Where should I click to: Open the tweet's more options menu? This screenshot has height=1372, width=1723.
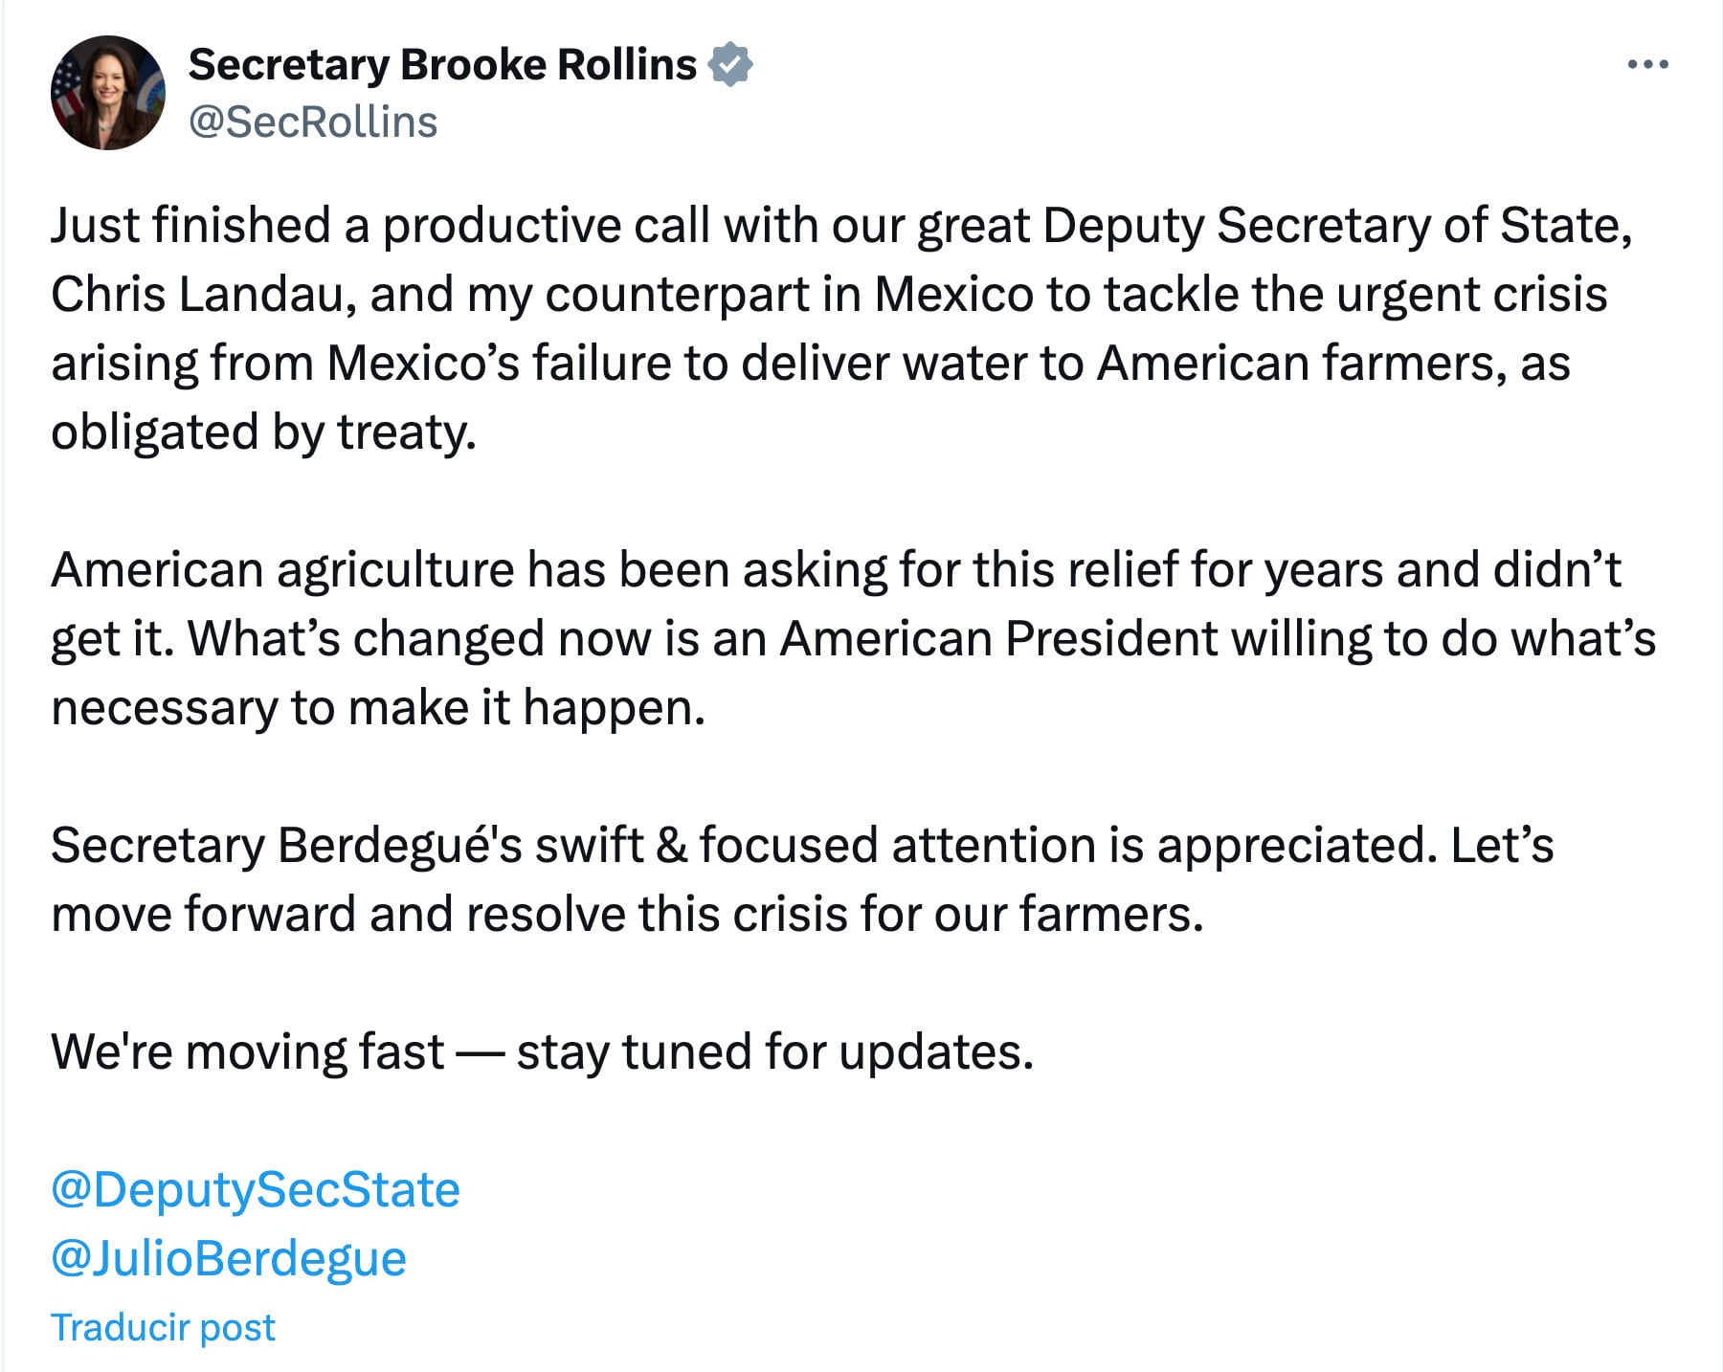coord(1647,65)
